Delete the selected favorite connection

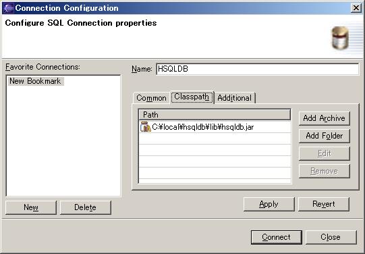click(x=86, y=207)
